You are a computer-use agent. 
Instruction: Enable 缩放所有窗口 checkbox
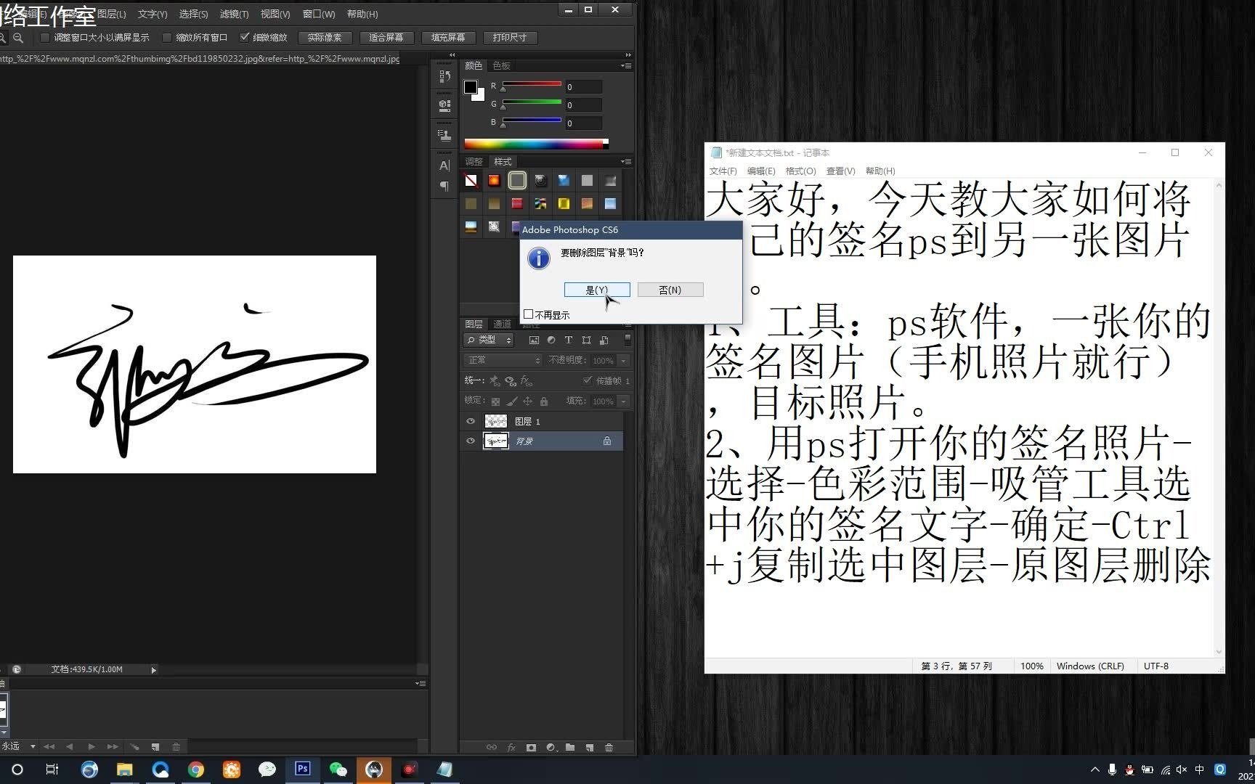coord(167,38)
